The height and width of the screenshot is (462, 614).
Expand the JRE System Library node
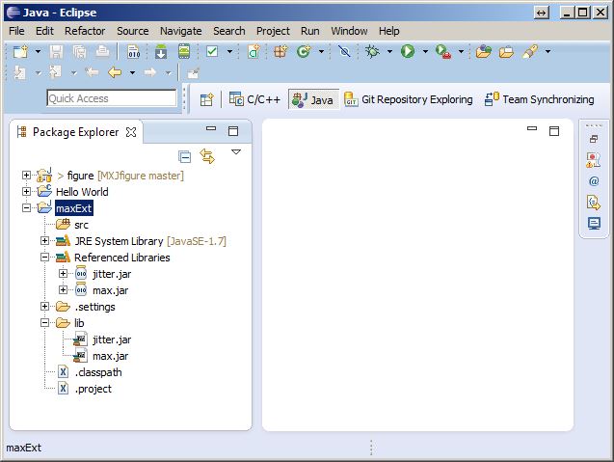pos(45,241)
